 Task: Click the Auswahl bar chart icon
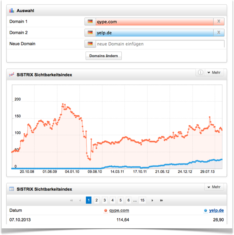pos(12,11)
